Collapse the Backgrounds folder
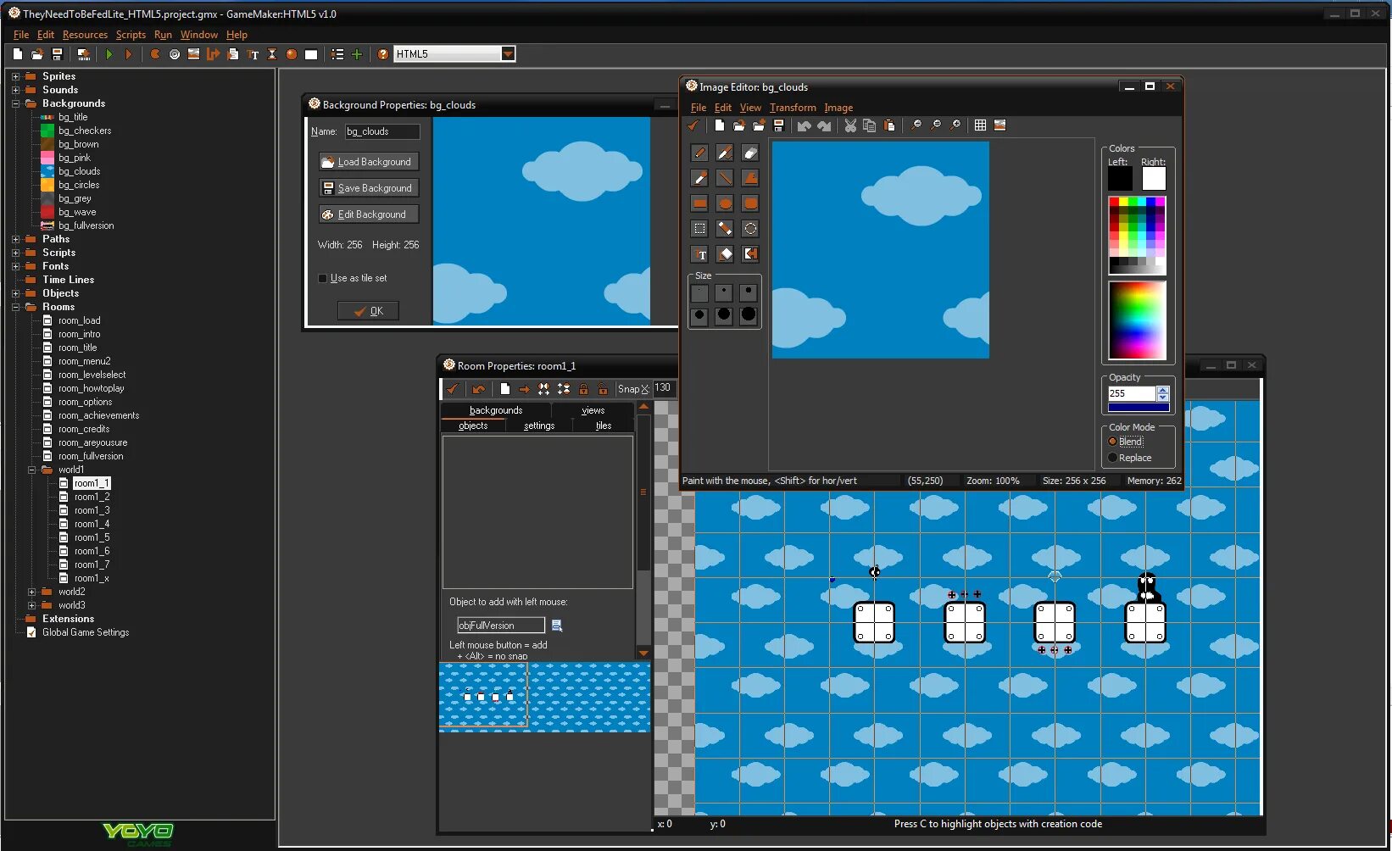The width and height of the screenshot is (1392, 851). point(15,103)
